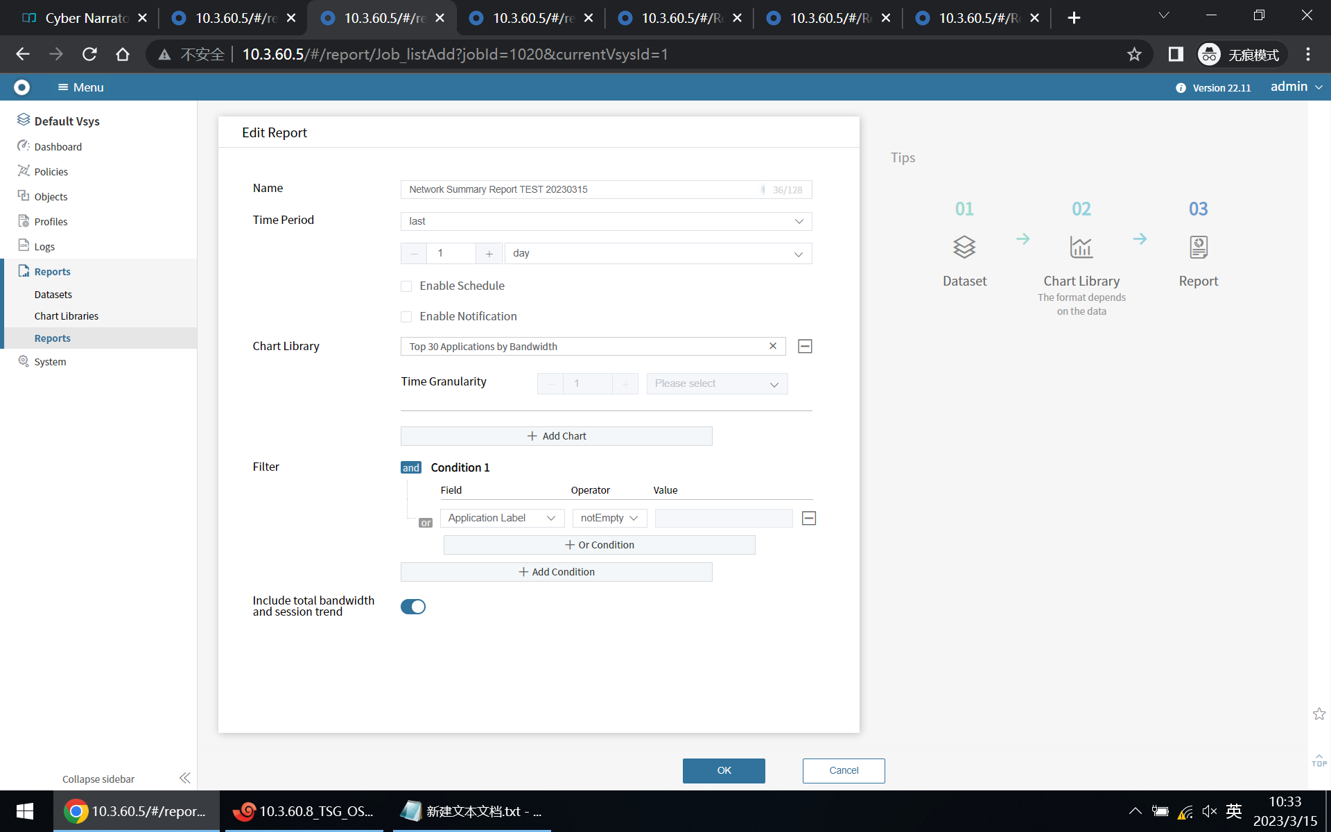
Task: Check Enable Notification option
Action: click(x=406, y=317)
